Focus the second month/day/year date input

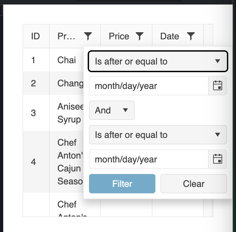(x=149, y=159)
